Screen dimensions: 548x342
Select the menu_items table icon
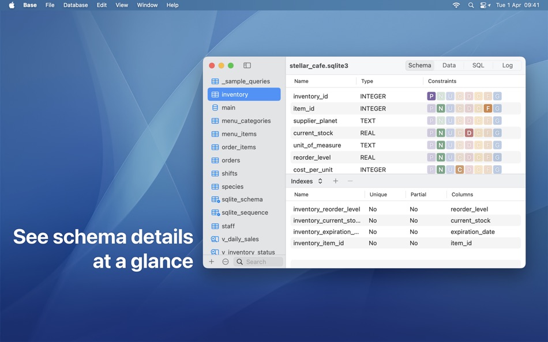pos(215,134)
